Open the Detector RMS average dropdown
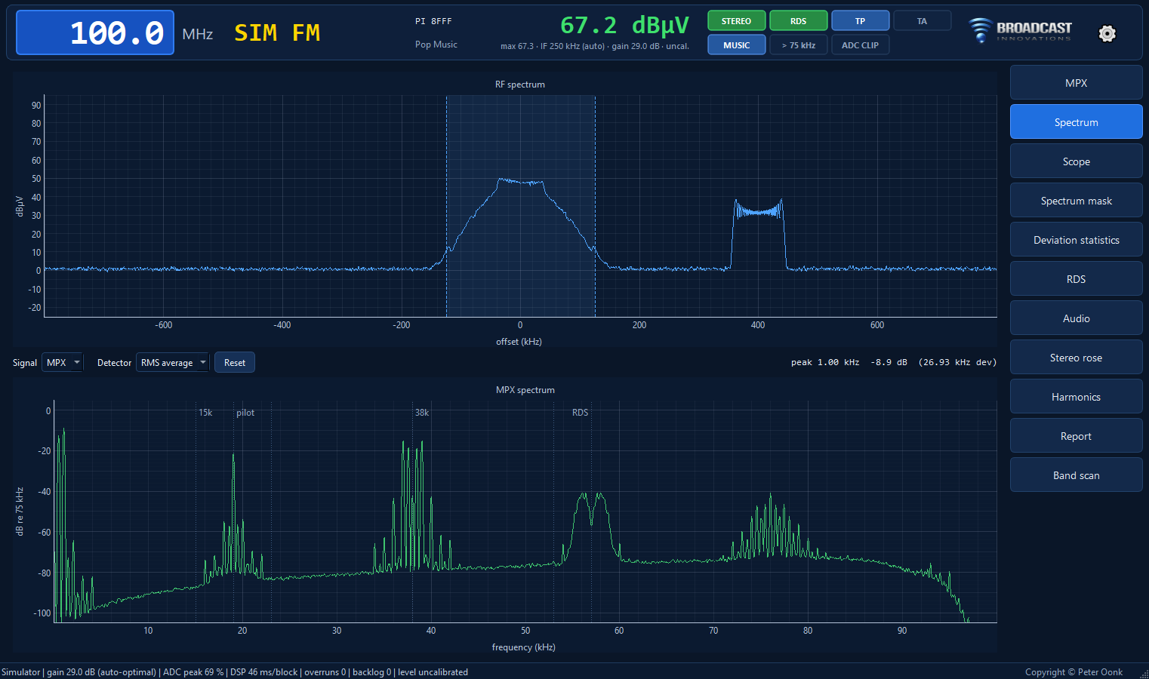 click(x=173, y=363)
